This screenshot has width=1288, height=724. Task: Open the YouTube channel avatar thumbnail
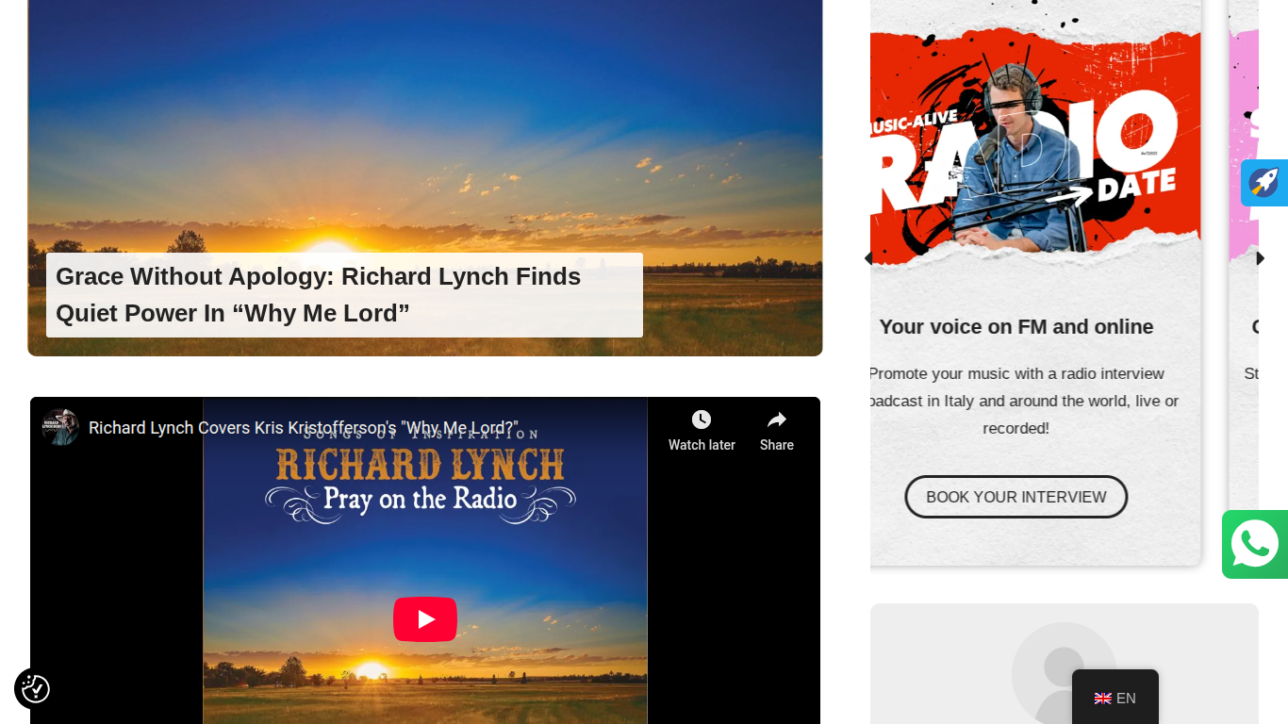(61, 427)
